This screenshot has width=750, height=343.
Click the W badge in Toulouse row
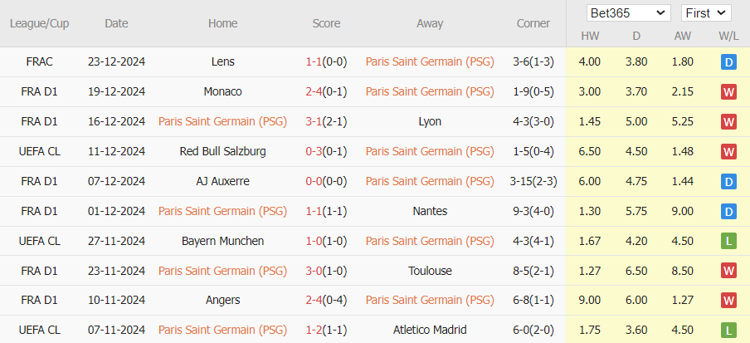[x=729, y=272]
